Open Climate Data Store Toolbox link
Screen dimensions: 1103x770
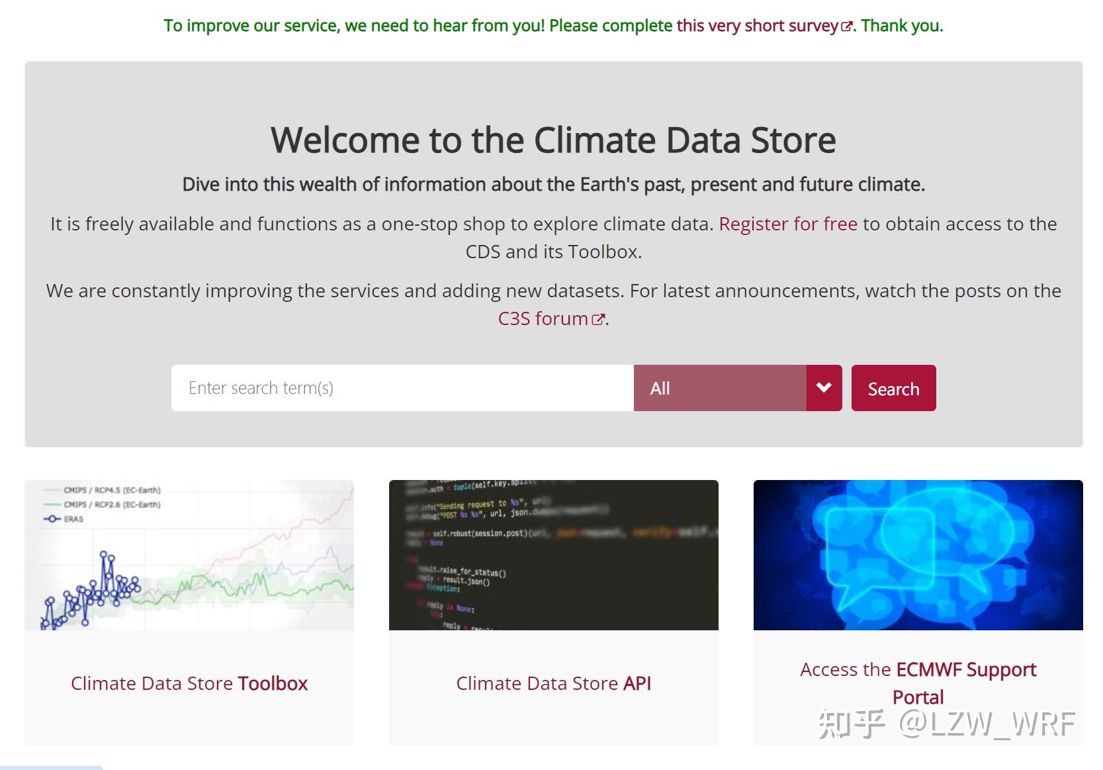pyautogui.click(x=189, y=683)
